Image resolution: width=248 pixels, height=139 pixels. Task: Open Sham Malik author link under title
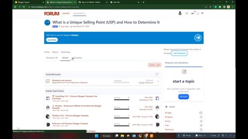pos(65,27)
